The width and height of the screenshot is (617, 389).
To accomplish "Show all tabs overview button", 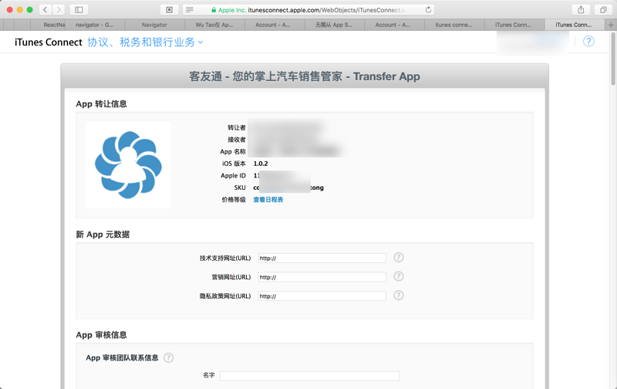I will 603,10.
